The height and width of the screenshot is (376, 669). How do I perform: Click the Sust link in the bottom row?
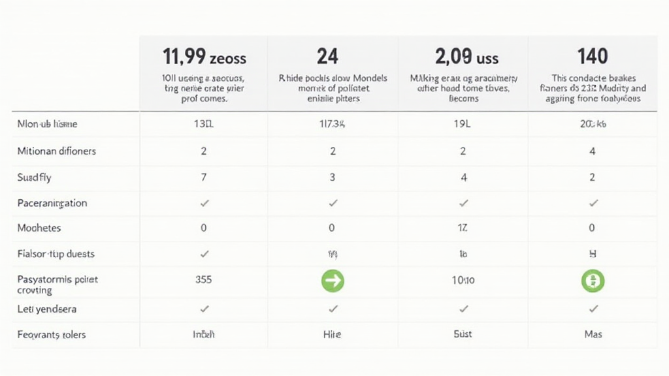click(463, 334)
